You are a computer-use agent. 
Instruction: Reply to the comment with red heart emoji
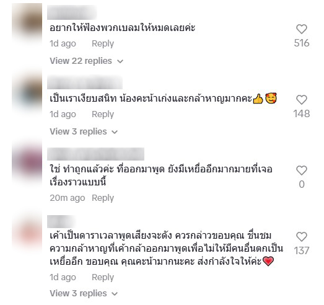[103, 277]
